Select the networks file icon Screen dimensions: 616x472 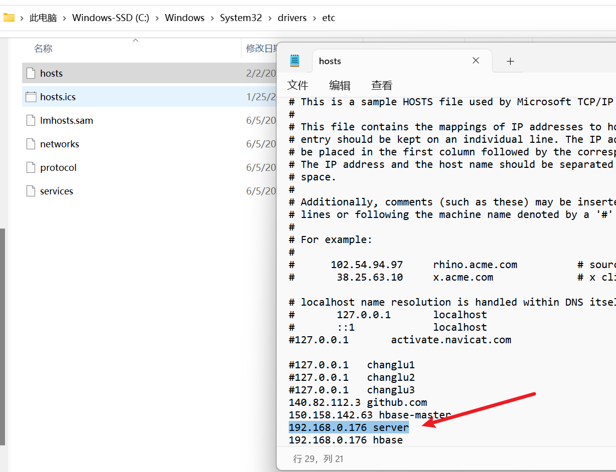[31, 144]
